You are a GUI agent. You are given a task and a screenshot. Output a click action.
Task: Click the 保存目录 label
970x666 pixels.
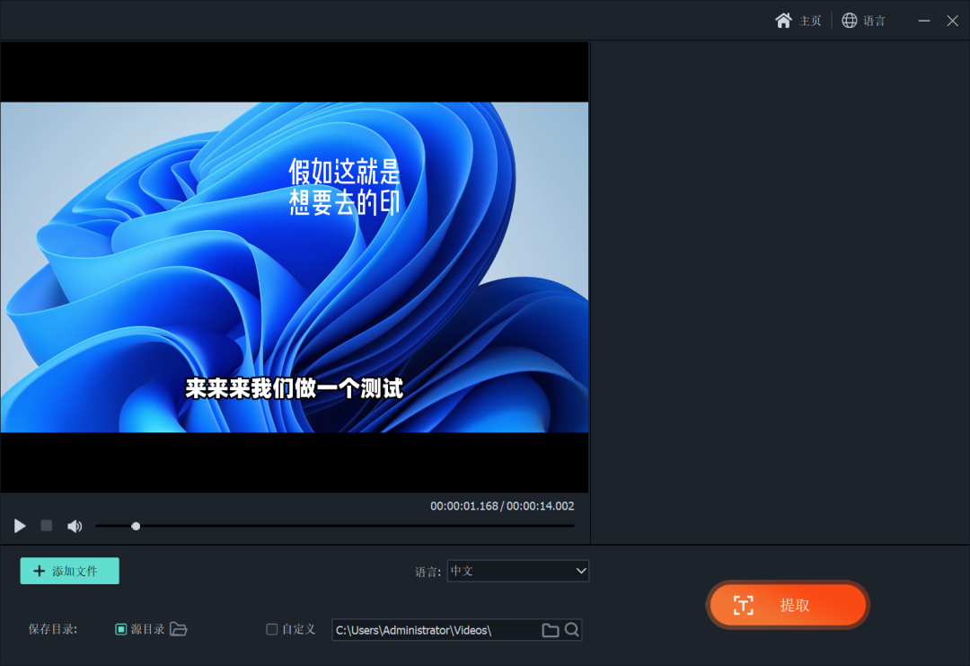coord(53,629)
